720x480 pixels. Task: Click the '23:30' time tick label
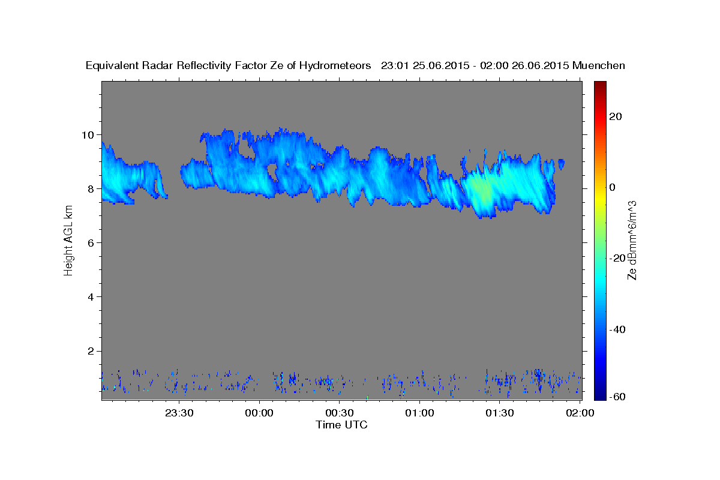[x=179, y=413]
